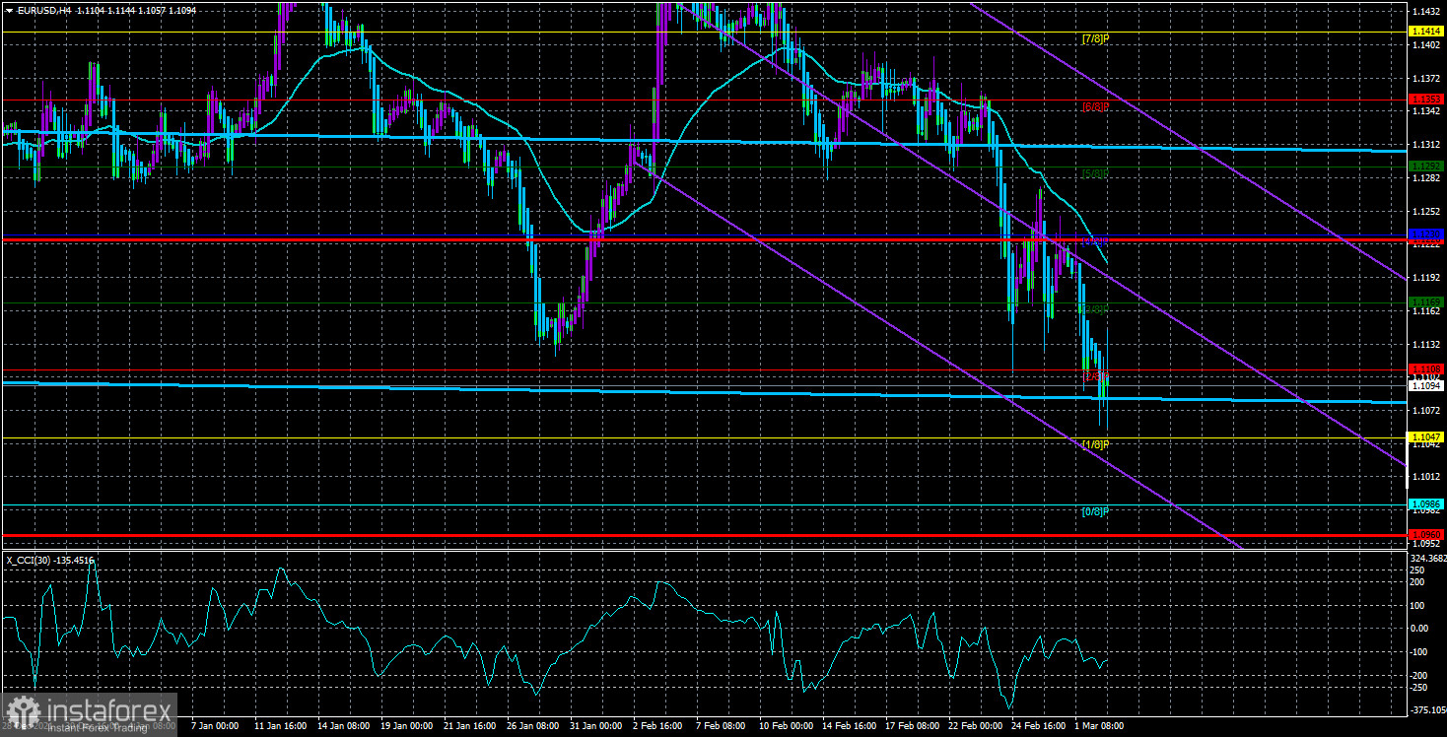Click the 14 Feb 16:00 time label
Screen dimensions: 1447x737
coord(849,725)
